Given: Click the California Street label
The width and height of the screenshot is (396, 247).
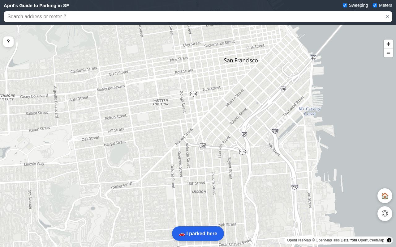Looking at the screenshot, I should coord(84,70).
